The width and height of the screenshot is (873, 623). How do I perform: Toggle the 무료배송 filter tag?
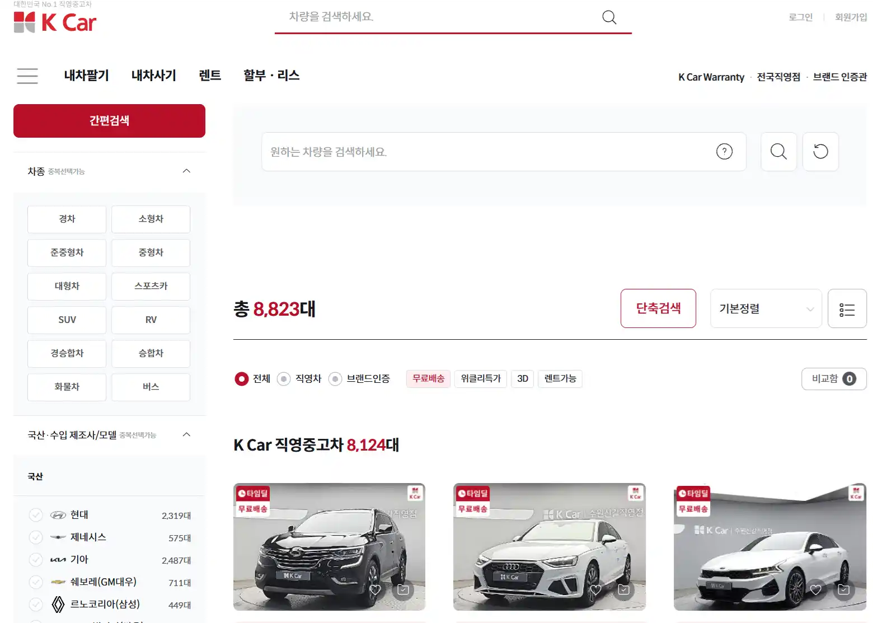428,379
